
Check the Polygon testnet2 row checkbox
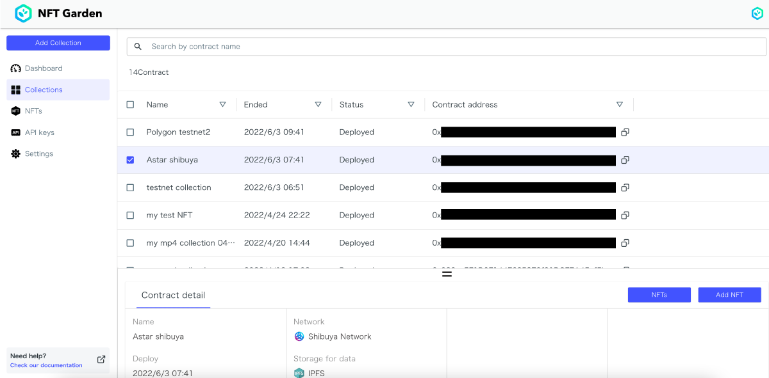point(131,132)
